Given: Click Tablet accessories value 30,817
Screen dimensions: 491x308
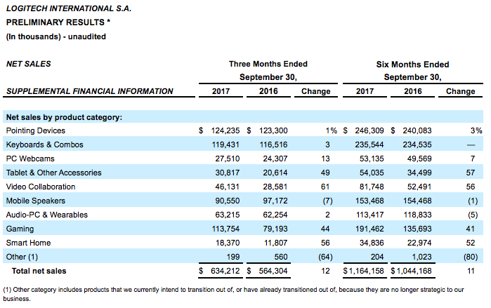Looking at the screenshot, I should pyautogui.click(x=228, y=173).
